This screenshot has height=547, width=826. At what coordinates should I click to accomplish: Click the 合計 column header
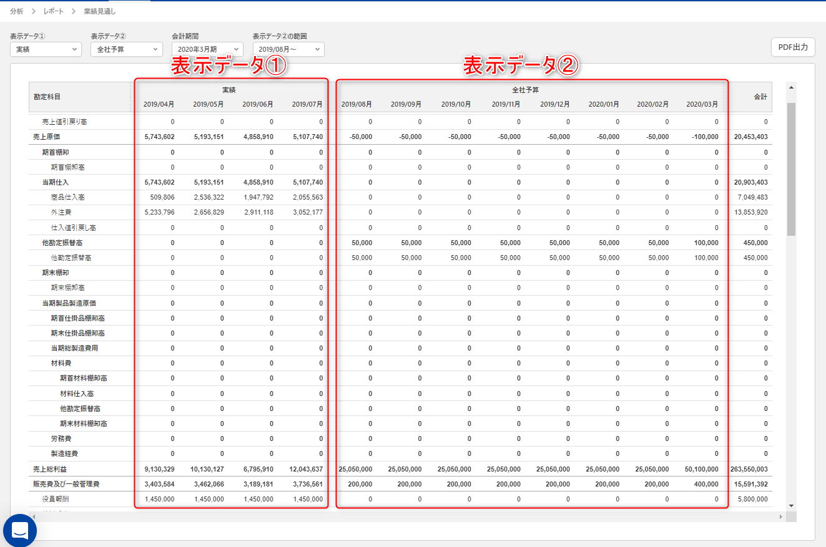(x=760, y=97)
